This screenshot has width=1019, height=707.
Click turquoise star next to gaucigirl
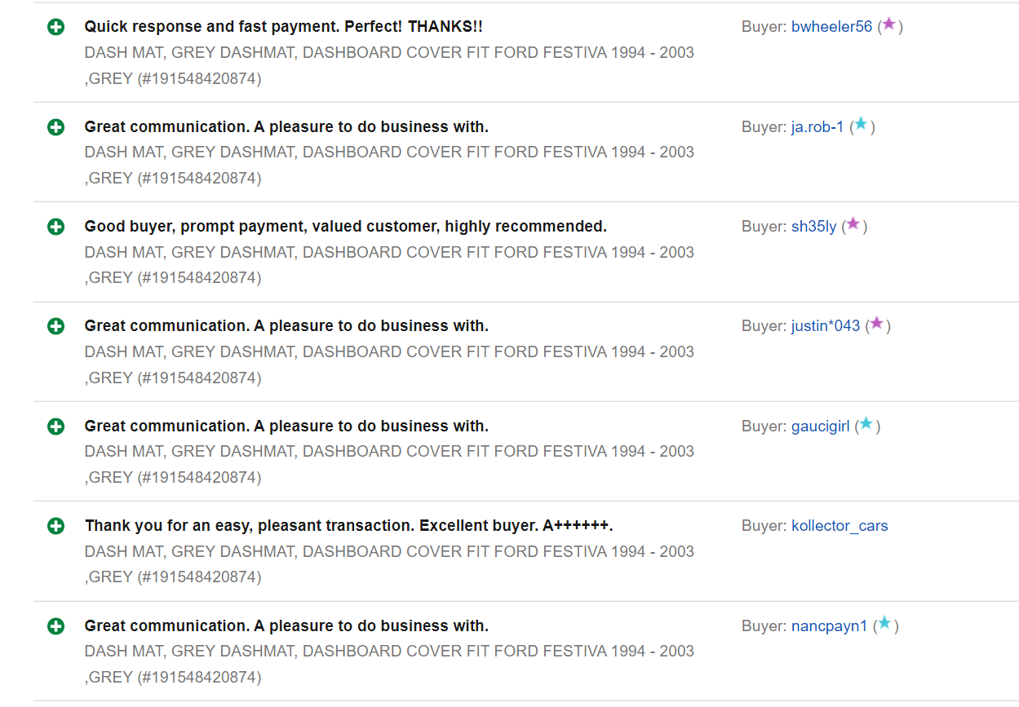[866, 424]
